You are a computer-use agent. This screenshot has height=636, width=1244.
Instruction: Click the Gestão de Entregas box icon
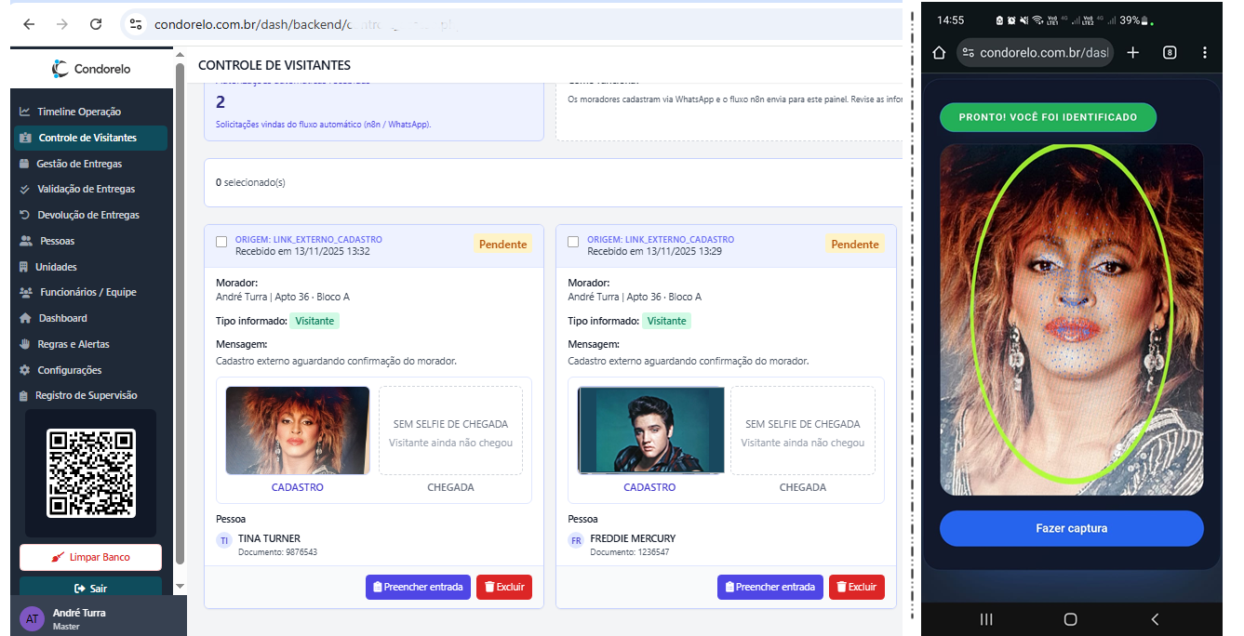(25, 164)
